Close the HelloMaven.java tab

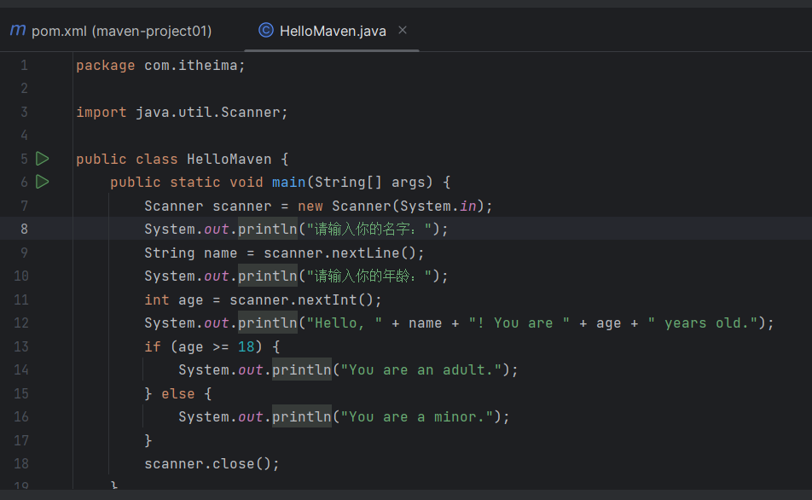[403, 31]
